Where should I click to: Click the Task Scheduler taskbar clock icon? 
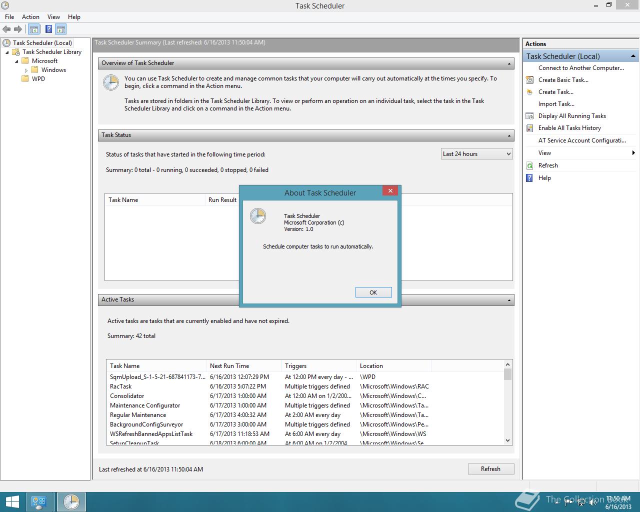point(71,502)
